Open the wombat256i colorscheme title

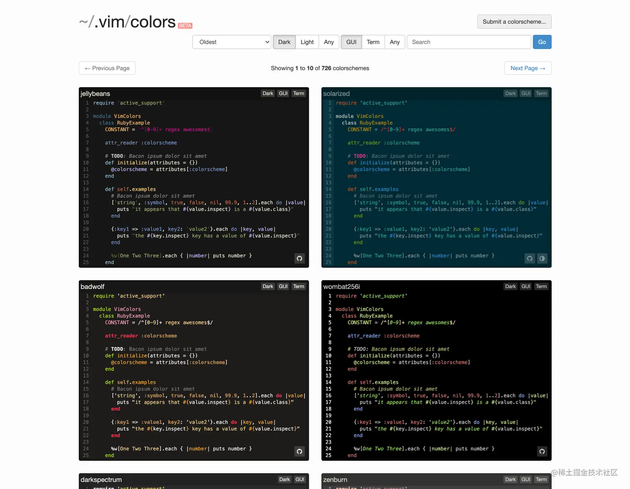click(x=341, y=287)
